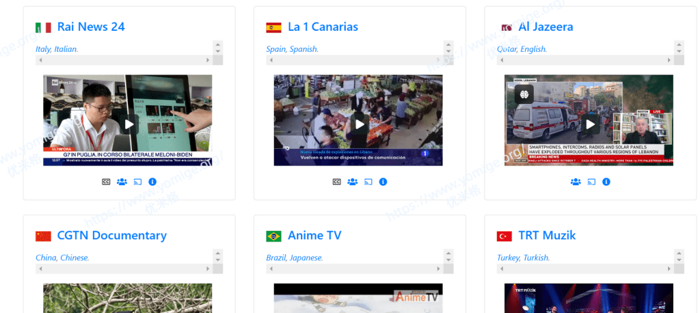Start the Al Jazeera live stream

pyautogui.click(x=589, y=124)
